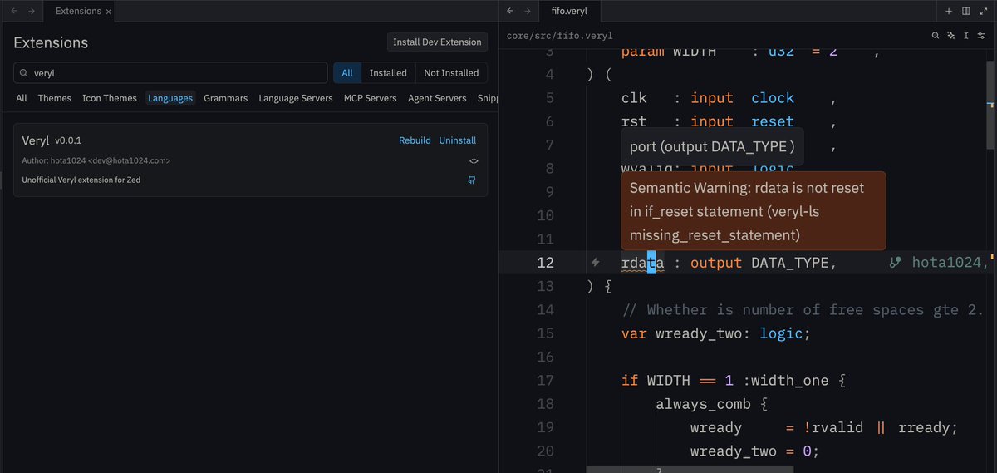997x473 pixels.
Task: Click the semantic warning diagnostic popup
Action: pyautogui.click(x=754, y=211)
